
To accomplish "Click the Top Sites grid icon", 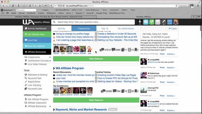I will click(x=8, y=13).
